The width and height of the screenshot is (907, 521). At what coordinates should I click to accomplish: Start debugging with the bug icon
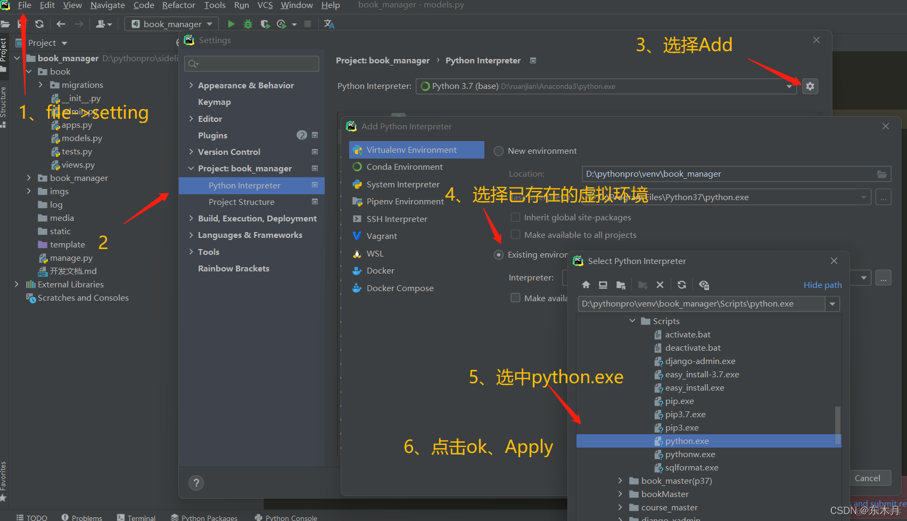[248, 24]
